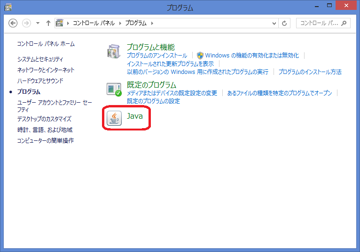Select コントロール パネル in the breadcrumb
Image resolution: width=360 pixels, height=252 pixels.
click(94, 23)
